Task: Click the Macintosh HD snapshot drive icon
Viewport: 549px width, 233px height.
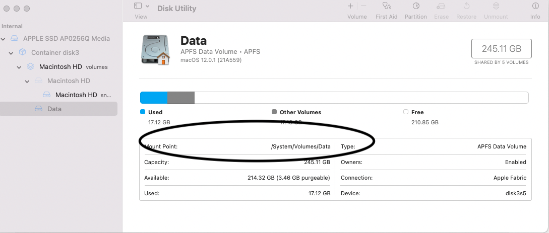Action: tap(46, 95)
